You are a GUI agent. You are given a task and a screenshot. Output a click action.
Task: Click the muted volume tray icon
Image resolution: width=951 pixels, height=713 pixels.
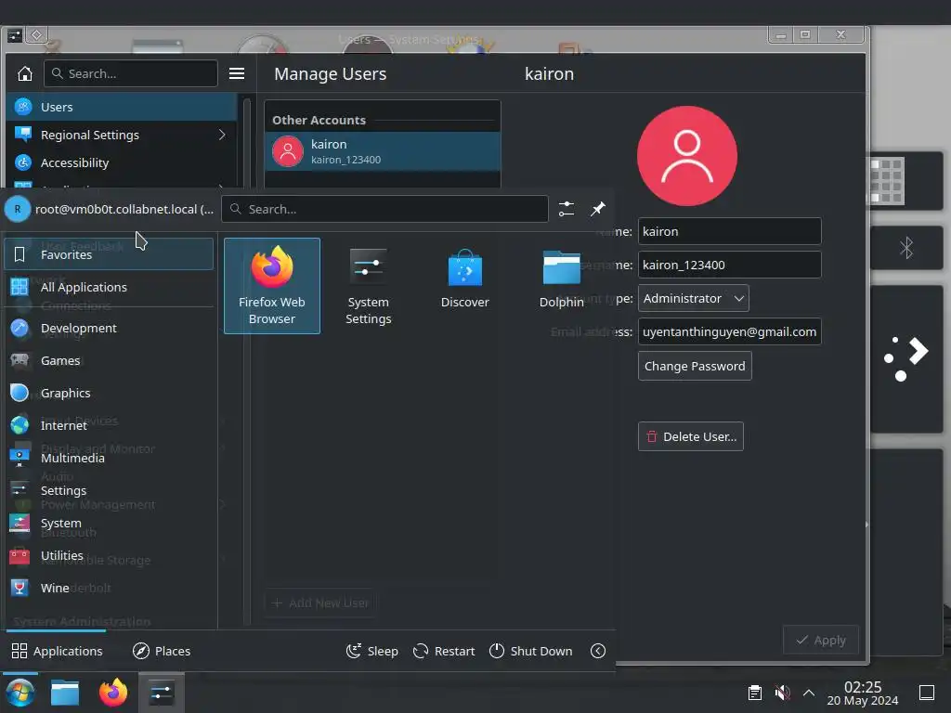782,693
